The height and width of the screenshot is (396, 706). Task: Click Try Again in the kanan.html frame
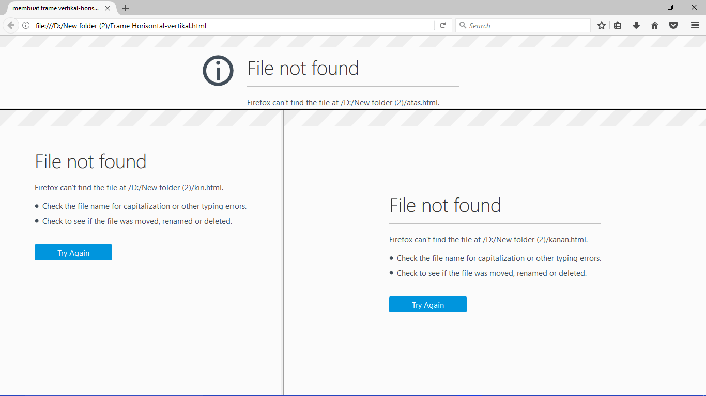click(428, 305)
